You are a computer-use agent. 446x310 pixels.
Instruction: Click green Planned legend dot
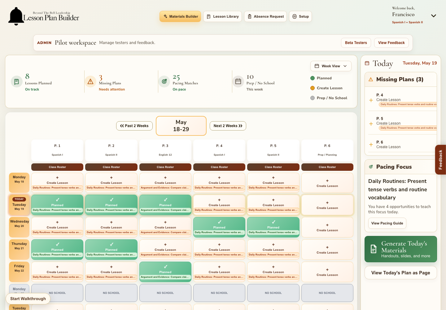(x=313, y=78)
